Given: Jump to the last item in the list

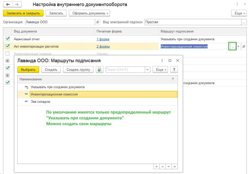Looking at the screenshot, I should 175,166.
